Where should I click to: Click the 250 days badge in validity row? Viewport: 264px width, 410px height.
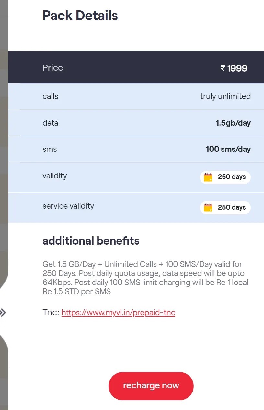225,177
